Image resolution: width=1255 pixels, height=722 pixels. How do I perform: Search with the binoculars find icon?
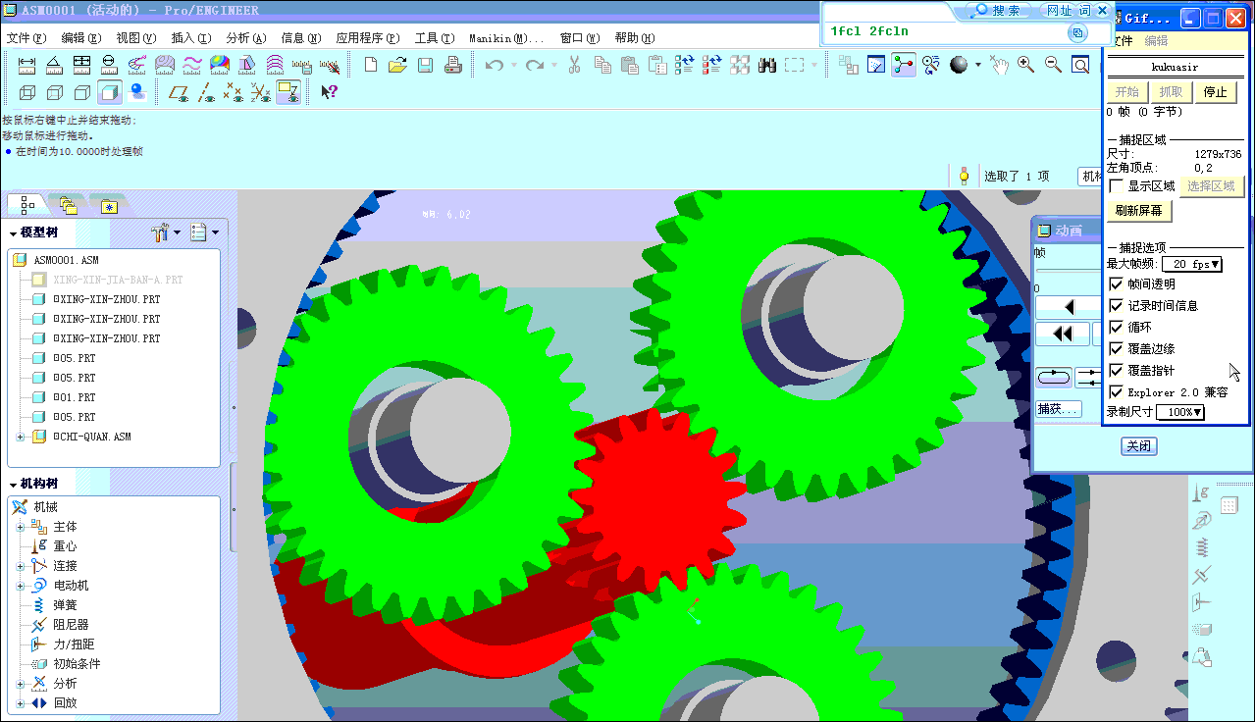(x=767, y=65)
